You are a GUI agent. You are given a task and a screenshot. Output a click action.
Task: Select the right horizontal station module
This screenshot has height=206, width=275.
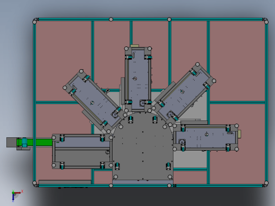206,137
